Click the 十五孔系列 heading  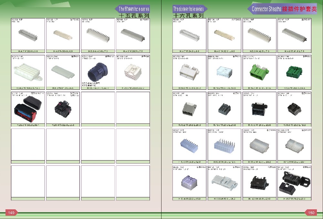[134, 16]
